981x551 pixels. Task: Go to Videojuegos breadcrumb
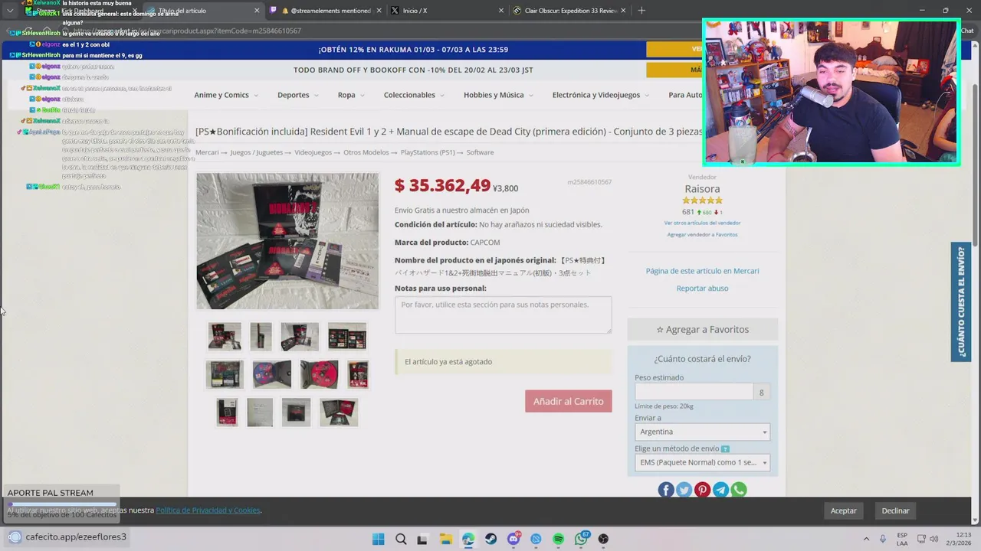pos(313,152)
